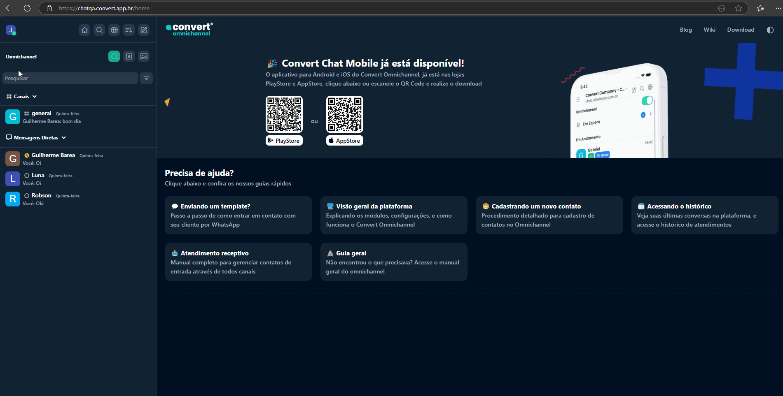The height and width of the screenshot is (396, 783).
Task: Click the browser back arrow
Action: pos(9,8)
